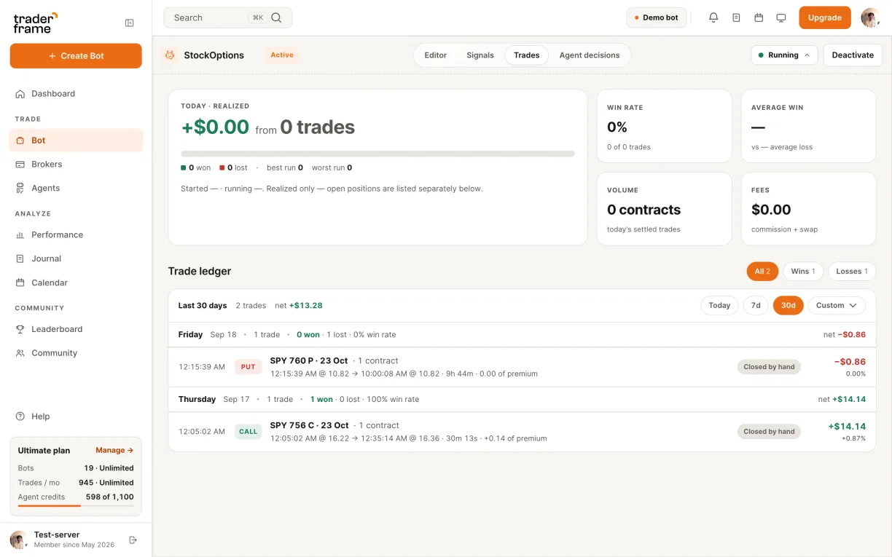
Task: Switch to the Agent decisions tab
Action: [590, 55]
